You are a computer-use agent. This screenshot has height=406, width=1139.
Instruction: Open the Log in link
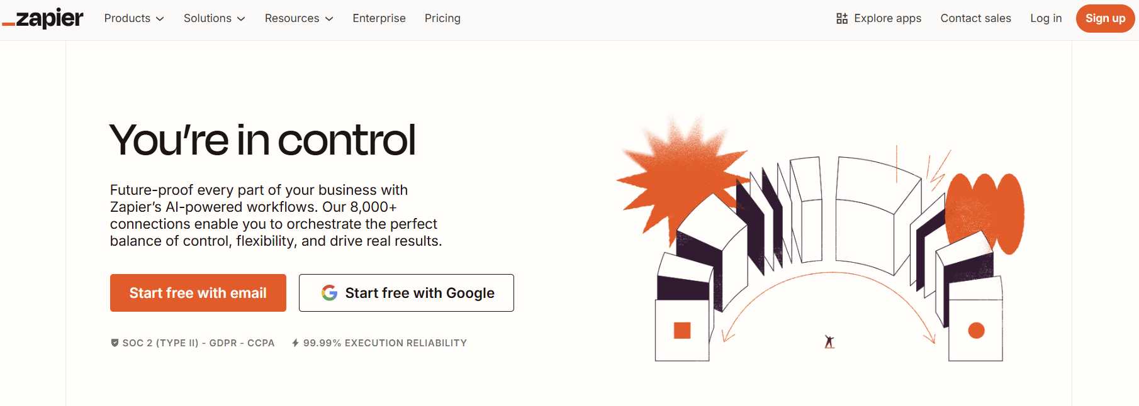(1045, 18)
